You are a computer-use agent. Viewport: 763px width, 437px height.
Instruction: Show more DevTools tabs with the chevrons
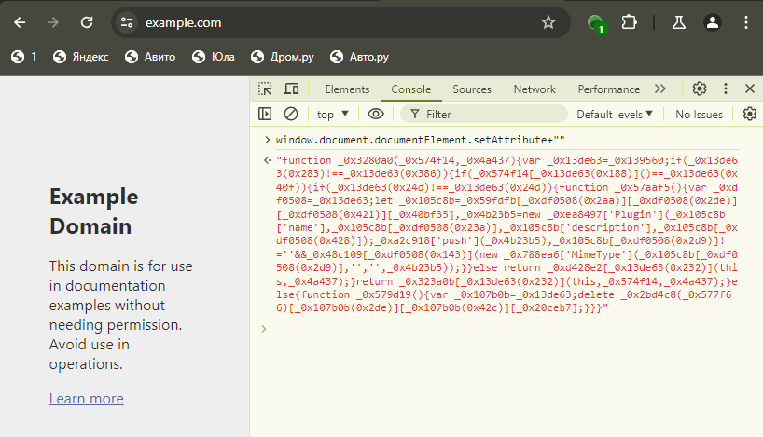(660, 89)
